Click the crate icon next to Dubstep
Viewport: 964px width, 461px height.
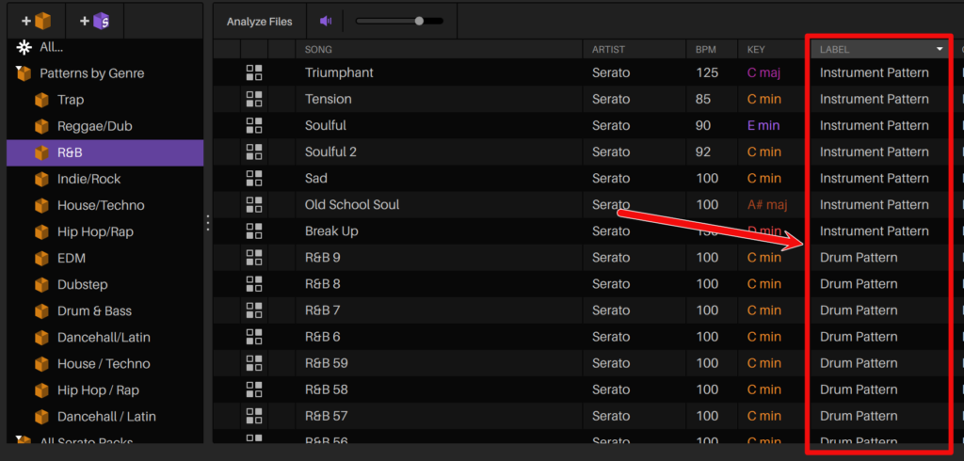(41, 284)
